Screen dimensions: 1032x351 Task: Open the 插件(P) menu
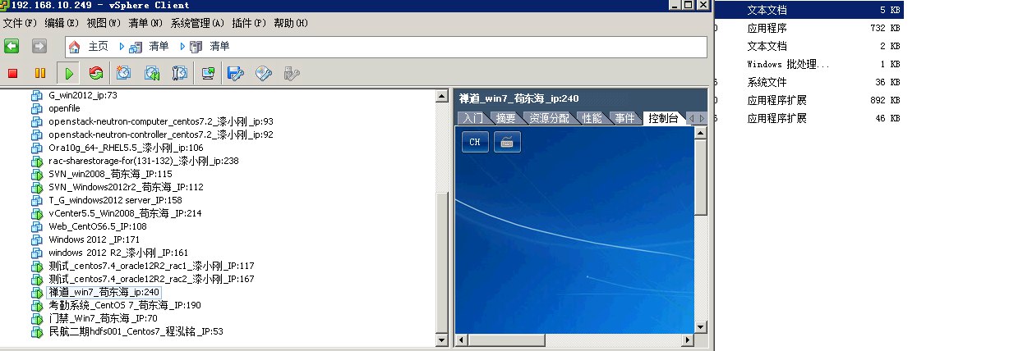click(x=249, y=22)
